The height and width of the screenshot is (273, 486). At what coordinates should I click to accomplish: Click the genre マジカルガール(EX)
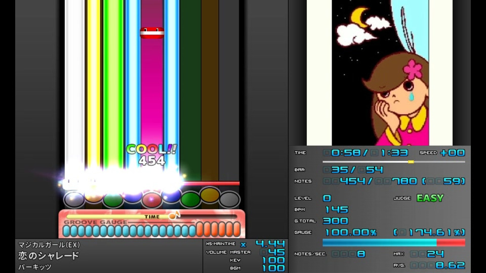49,245
